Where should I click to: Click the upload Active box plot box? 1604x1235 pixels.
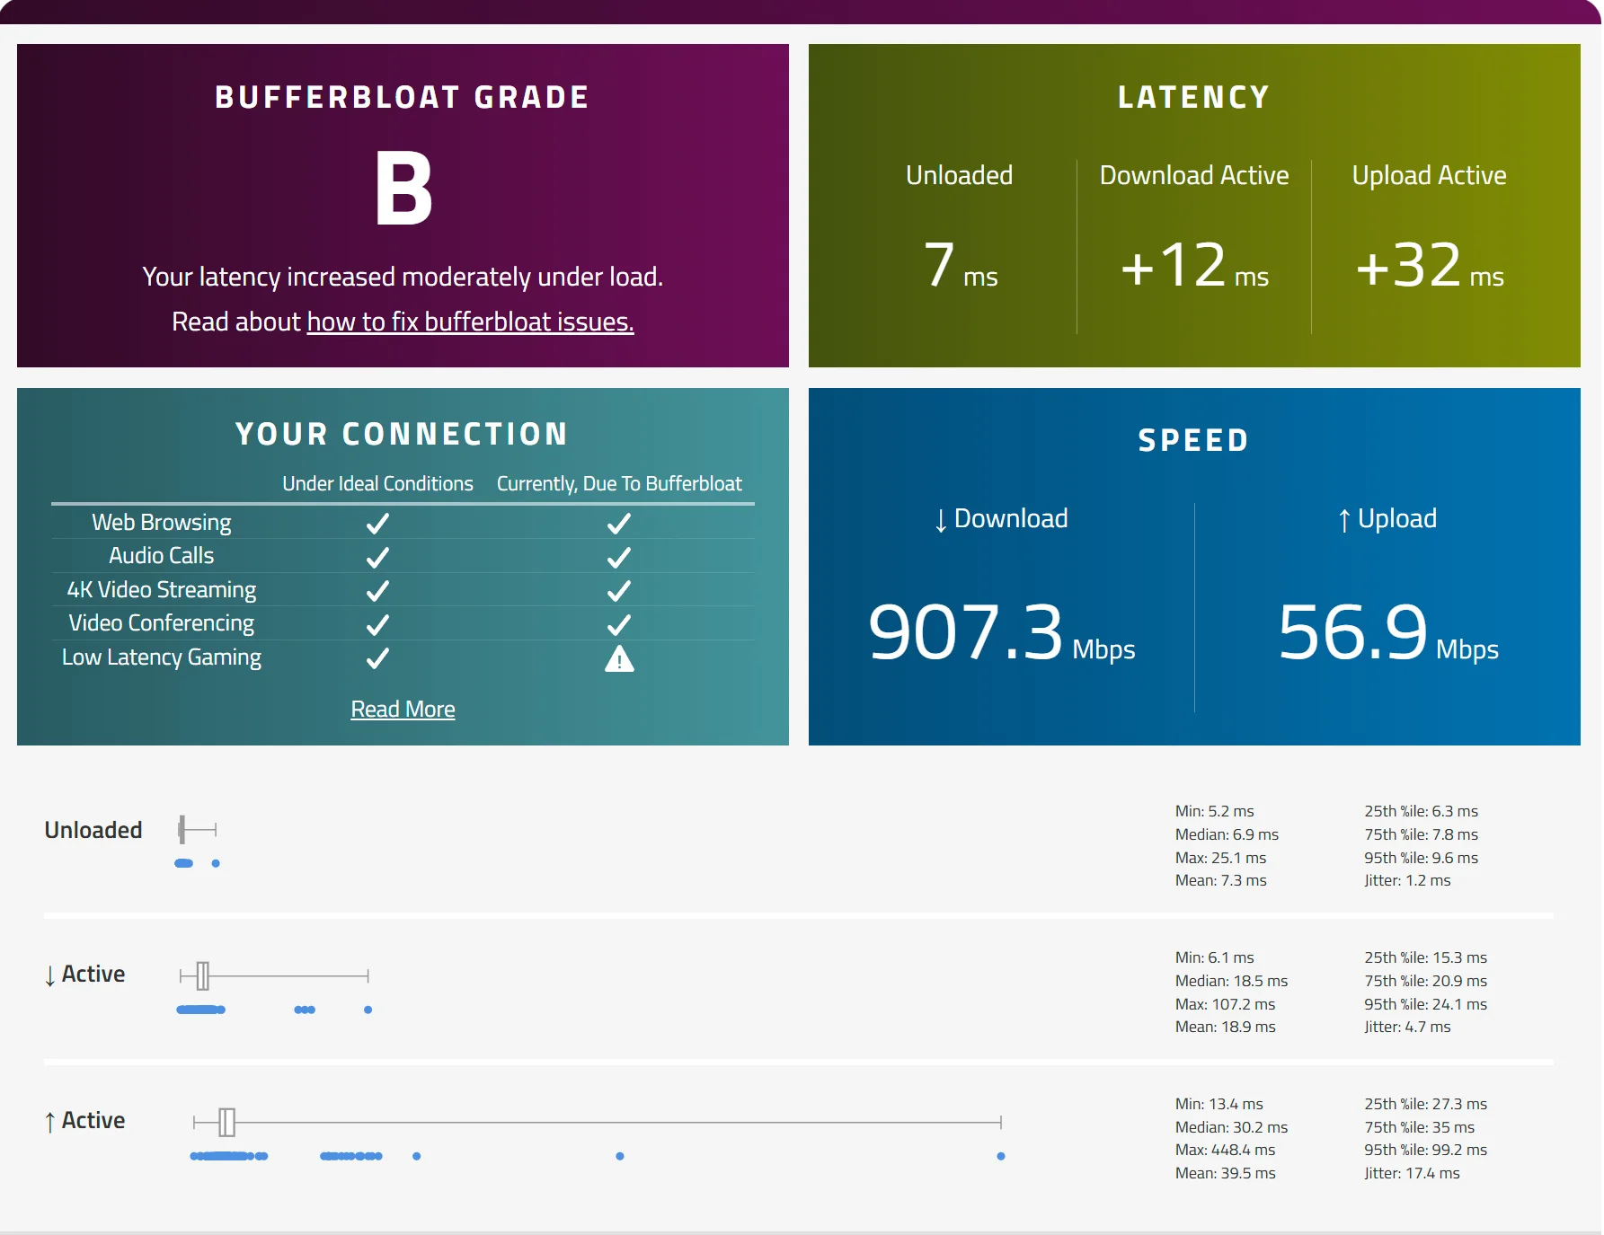tap(227, 1122)
